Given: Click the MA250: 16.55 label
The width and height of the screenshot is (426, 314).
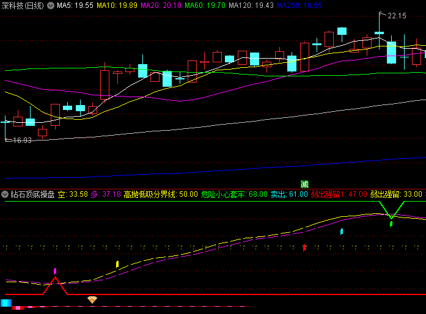Looking at the screenshot, I should click(x=299, y=5).
